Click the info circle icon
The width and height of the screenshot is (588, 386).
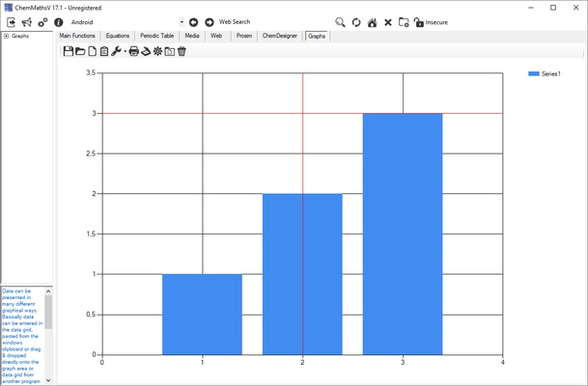(x=59, y=22)
